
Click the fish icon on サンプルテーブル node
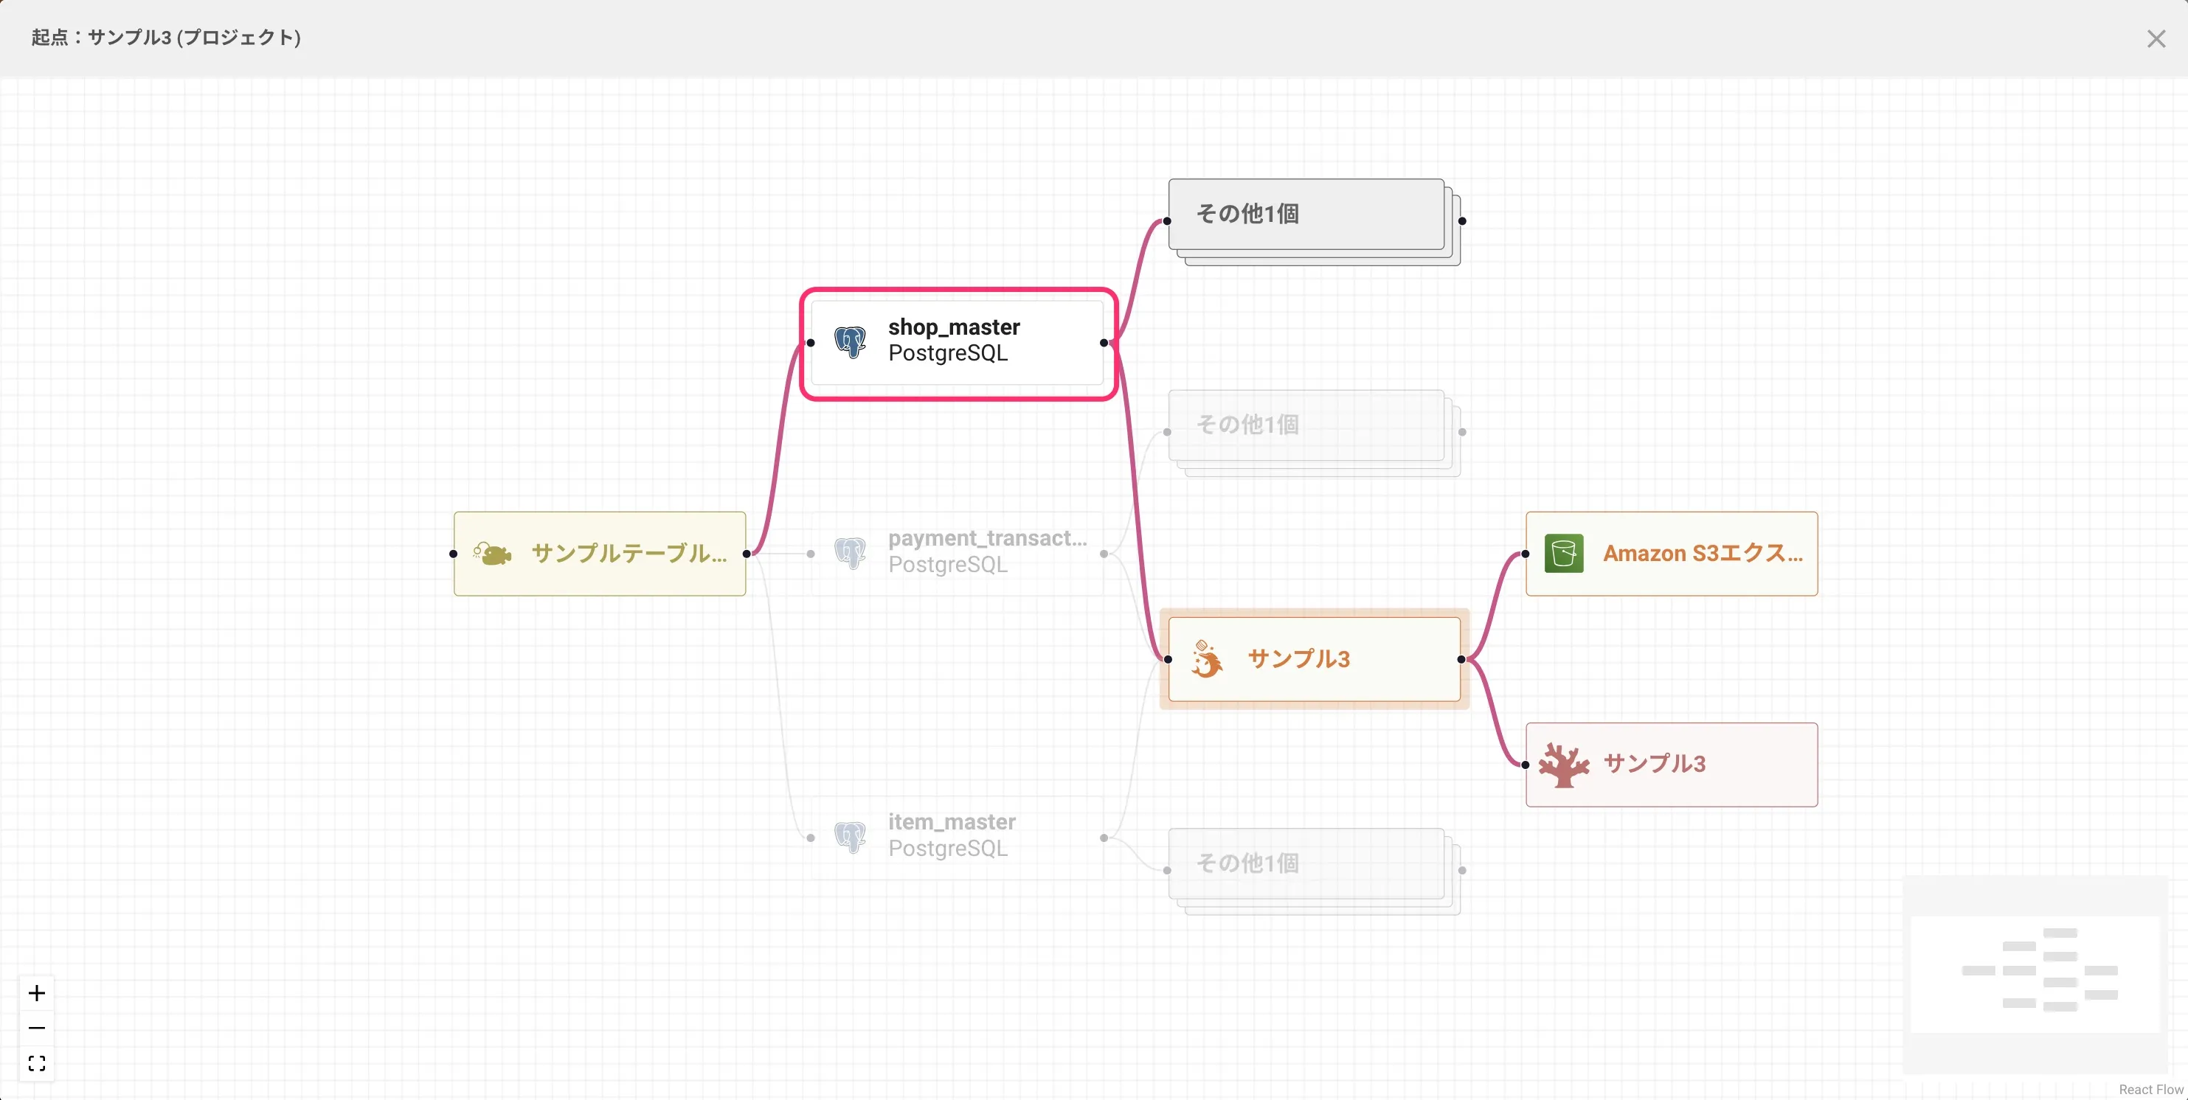(493, 554)
